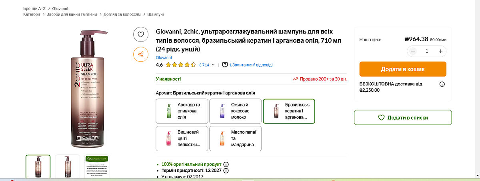The image size is (480, 181).
Task: Click info icon next to expiry date
Action: [226, 171]
